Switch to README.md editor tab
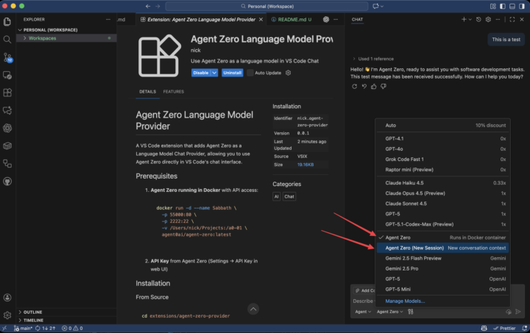 tap(291, 20)
